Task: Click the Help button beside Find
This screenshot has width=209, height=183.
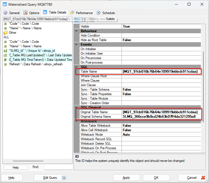Action: point(16,167)
